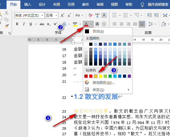Align text right
170x137 pixels.
tap(128, 24)
